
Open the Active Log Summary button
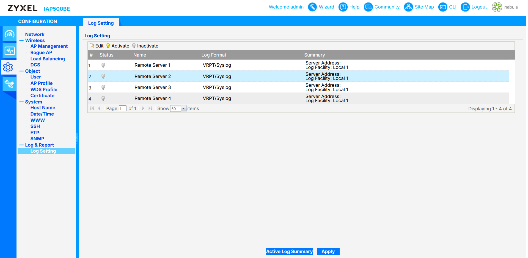[x=289, y=251]
